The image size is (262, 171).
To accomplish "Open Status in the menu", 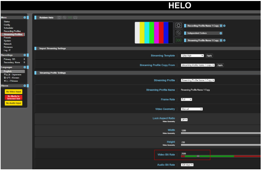I will (x=7, y=22).
